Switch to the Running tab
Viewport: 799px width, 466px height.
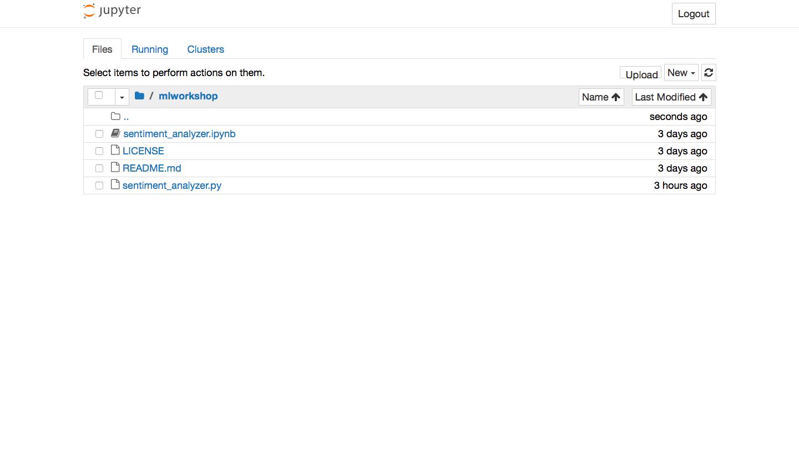coord(150,49)
